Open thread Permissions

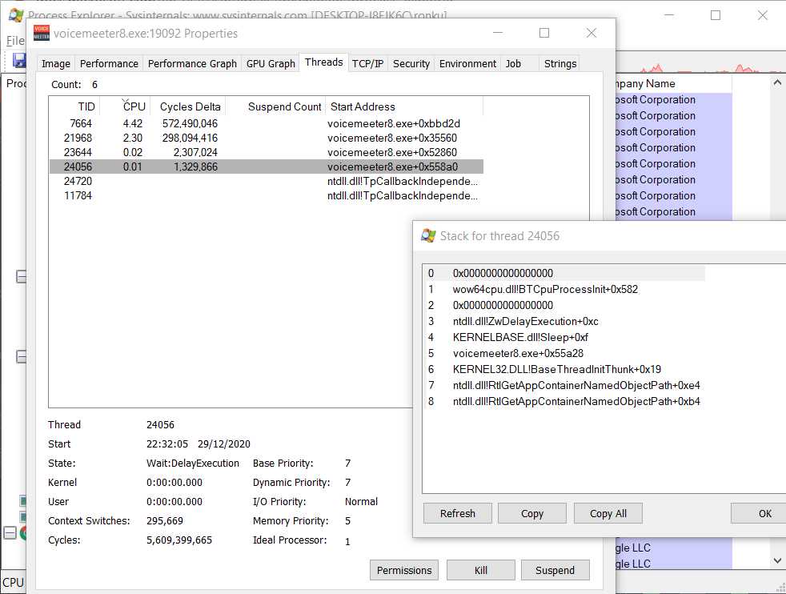click(404, 570)
